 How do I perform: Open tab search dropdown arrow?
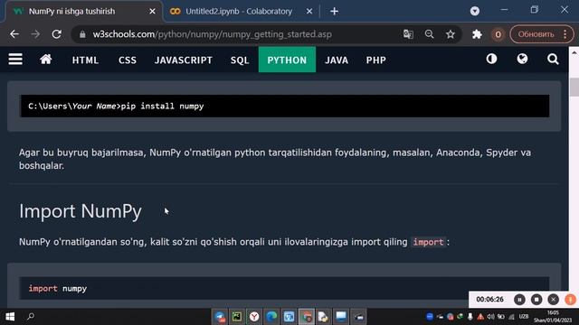click(x=475, y=11)
